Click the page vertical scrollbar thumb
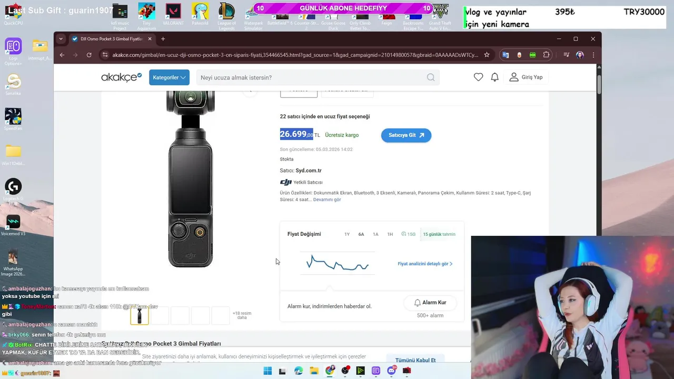The width and height of the screenshot is (674, 379). click(x=599, y=85)
